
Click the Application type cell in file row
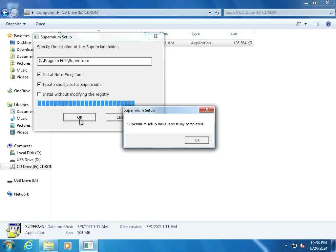tap(201, 43)
